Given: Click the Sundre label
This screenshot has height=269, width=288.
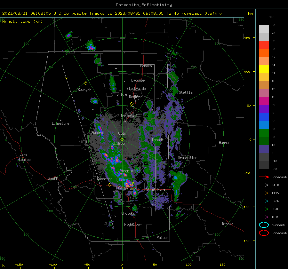Looking at the screenshot, I should point(97,132).
